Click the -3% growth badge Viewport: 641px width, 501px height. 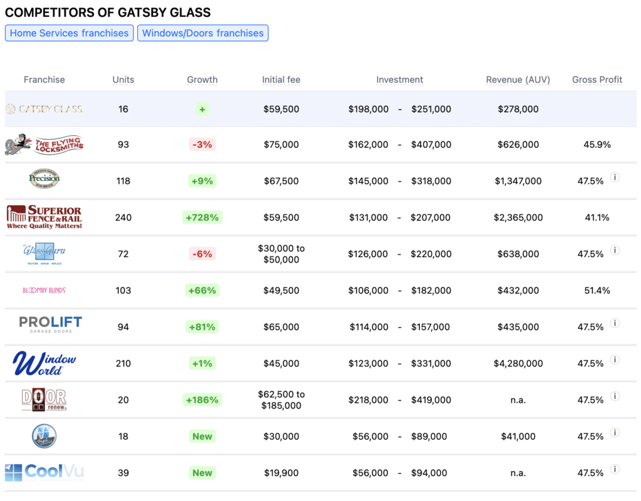tap(202, 144)
